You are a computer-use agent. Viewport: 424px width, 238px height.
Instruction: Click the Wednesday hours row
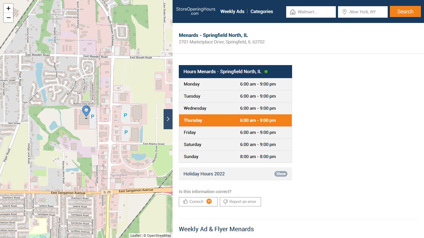tap(235, 108)
